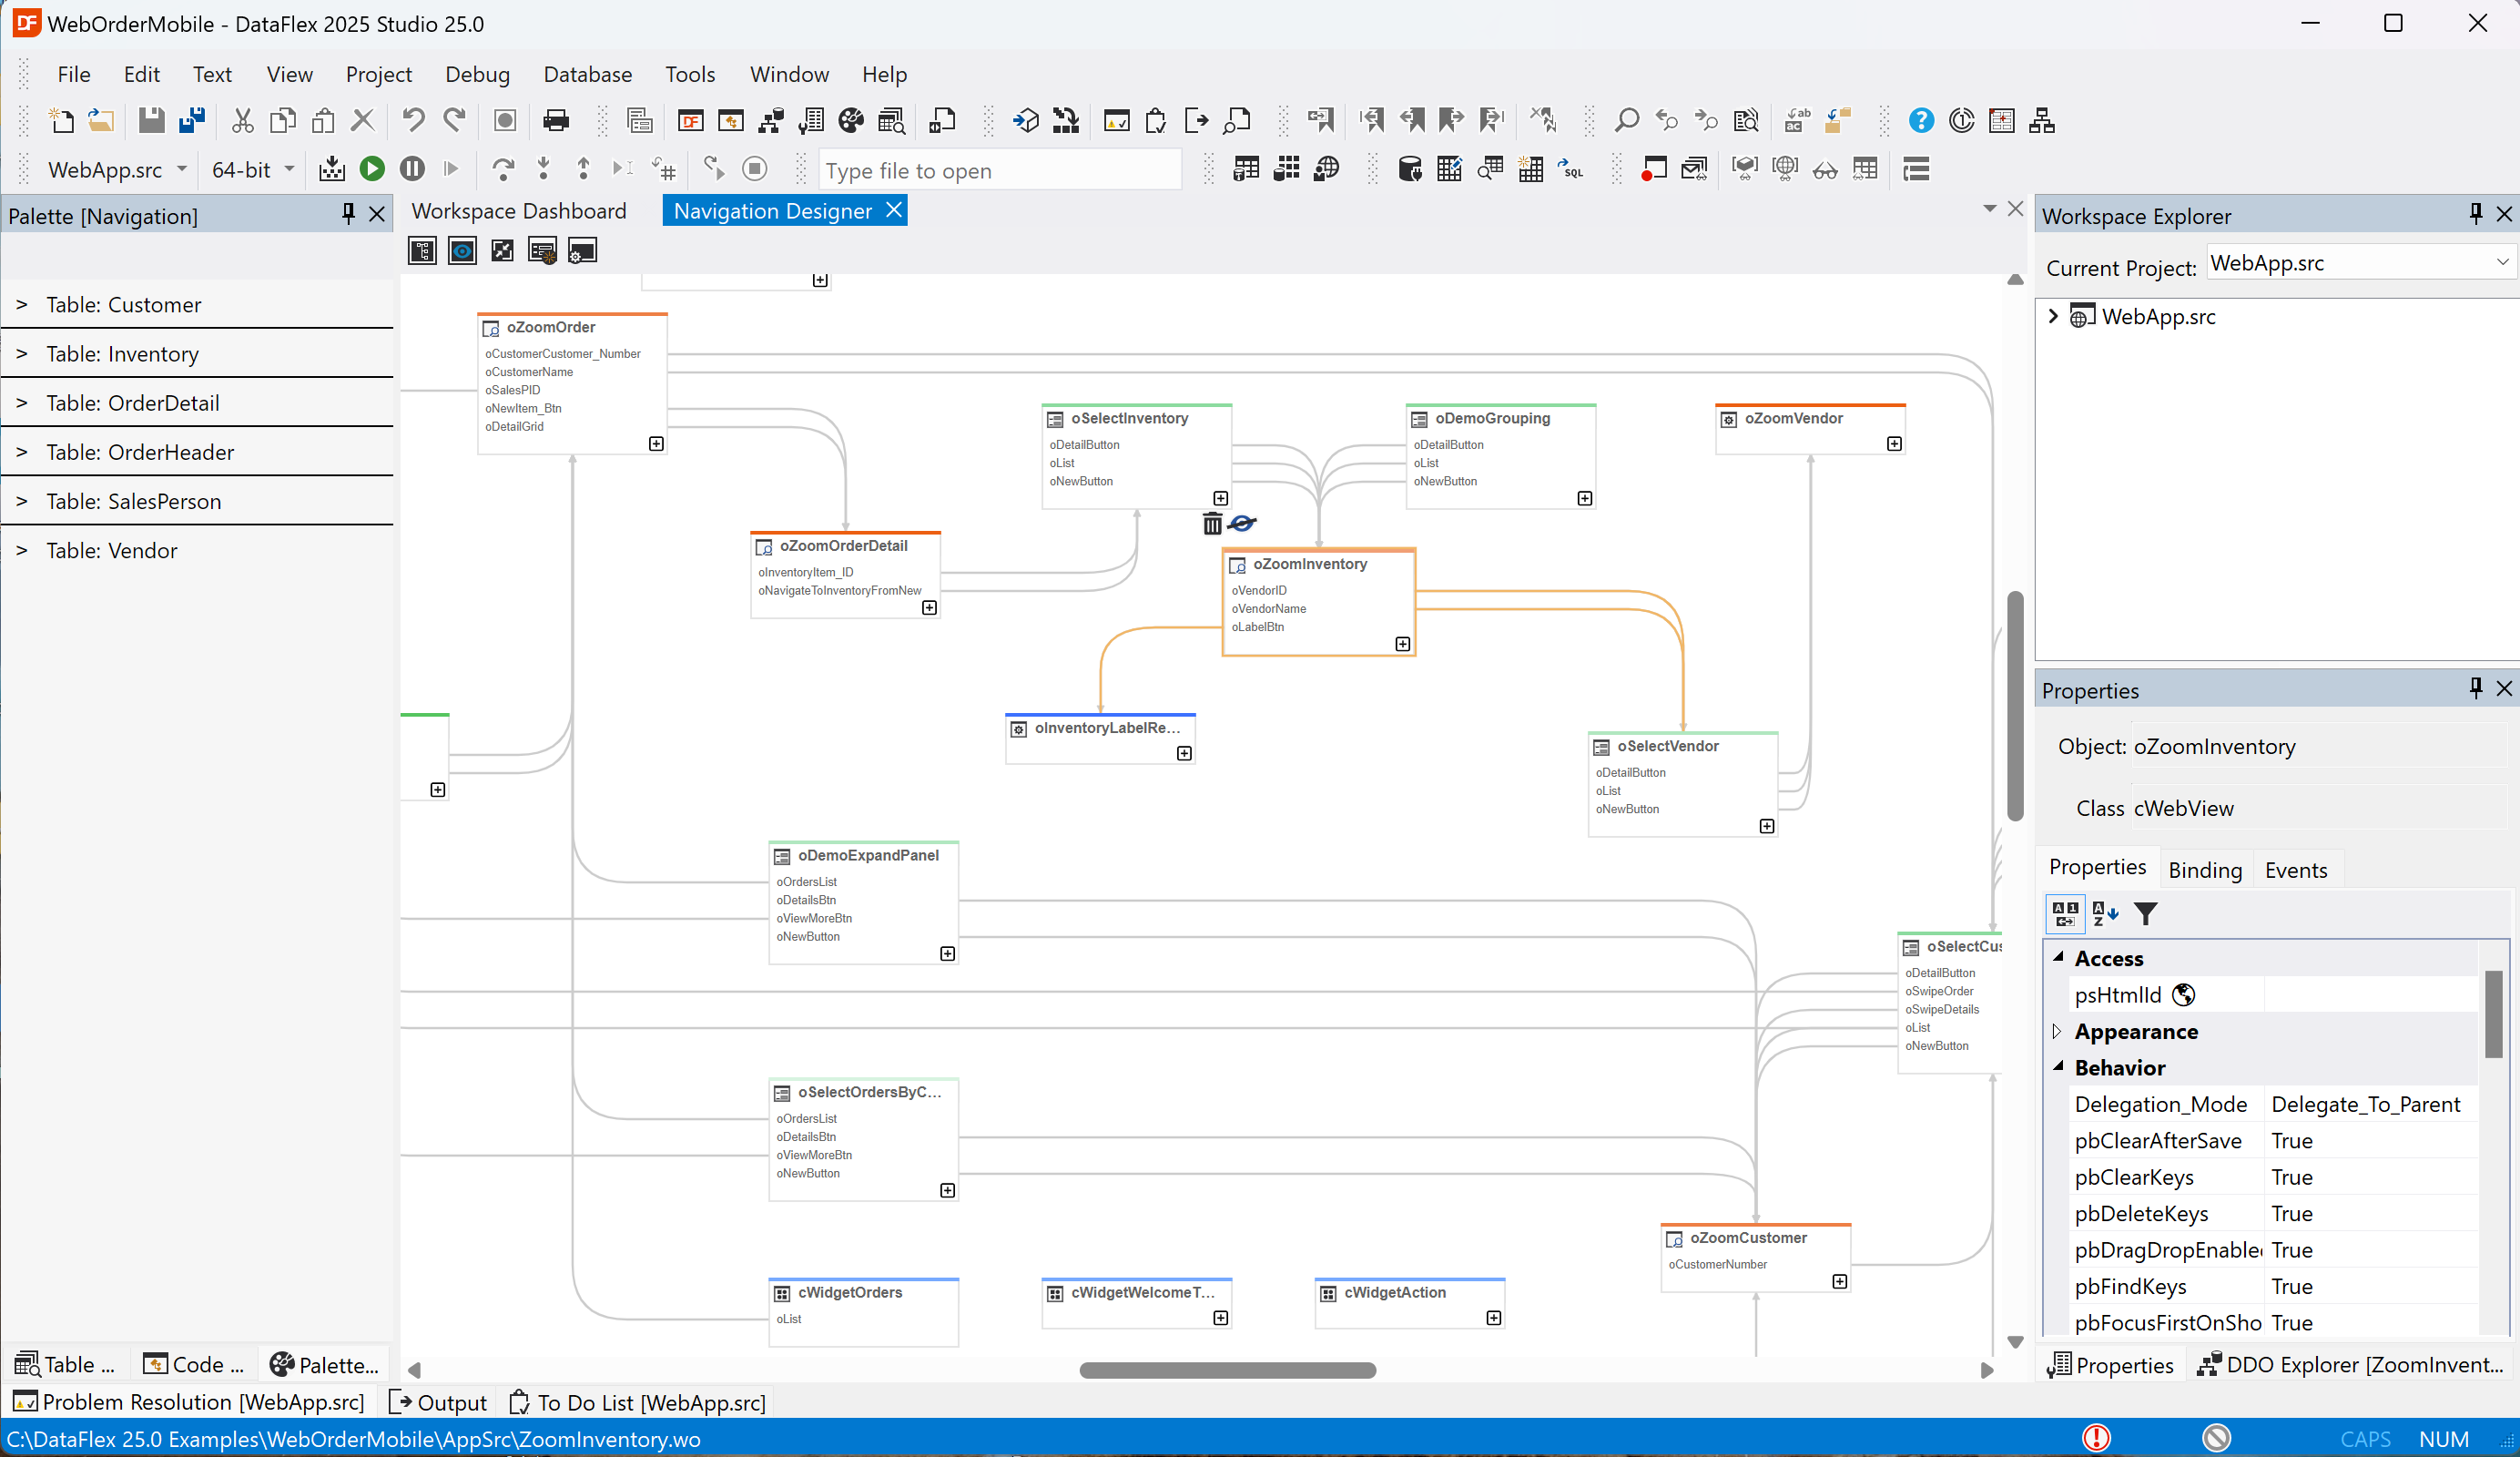The height and width of the screenshot is (1457, 2520).
Task: Click the Toggle Bookmark toolbar icon
Action: [1321, 121]
